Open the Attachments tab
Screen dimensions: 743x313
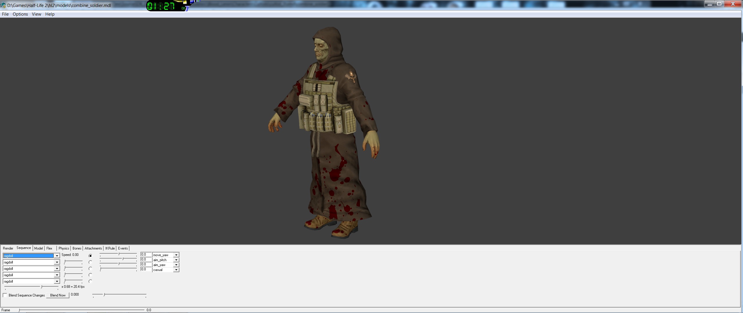pos(93,248)
